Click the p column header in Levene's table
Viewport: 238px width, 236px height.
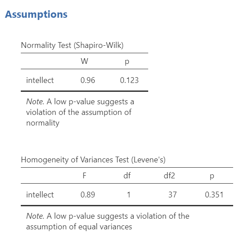[x=212, y=176]
